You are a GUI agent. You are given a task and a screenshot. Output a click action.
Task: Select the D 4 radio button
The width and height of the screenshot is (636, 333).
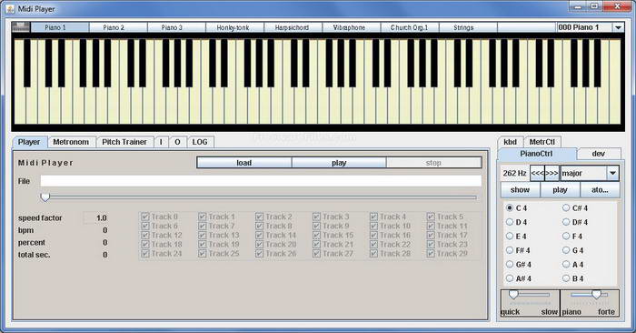(510, 222)
